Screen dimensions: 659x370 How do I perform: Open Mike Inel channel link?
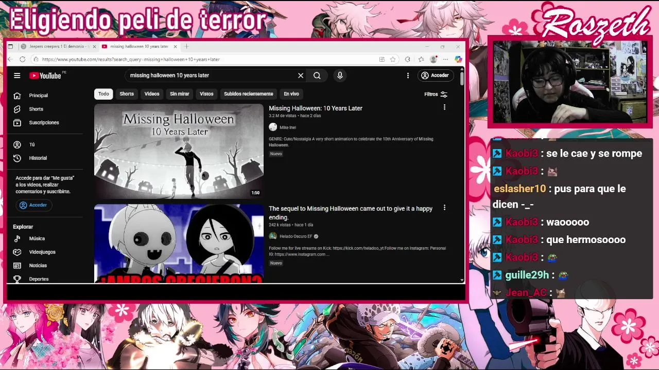coord(288,127)
